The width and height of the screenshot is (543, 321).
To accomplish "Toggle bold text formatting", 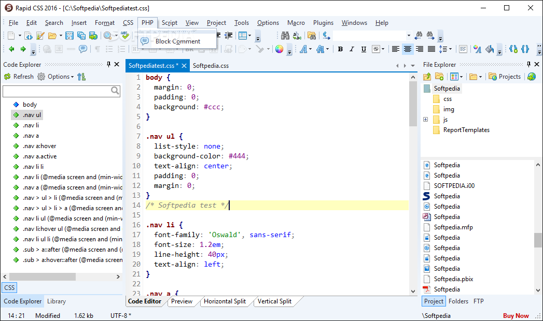I will coord(340,49).
